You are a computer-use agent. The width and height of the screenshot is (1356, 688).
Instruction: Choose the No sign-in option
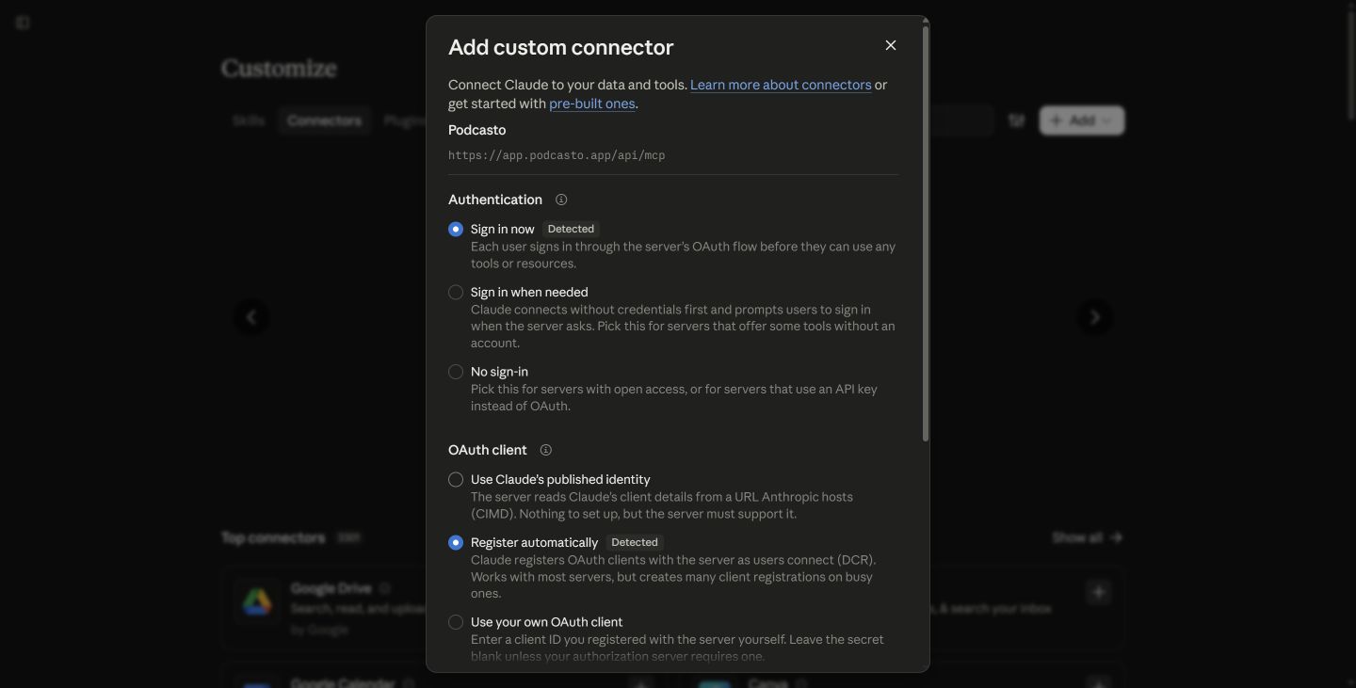tap(456, 372)
